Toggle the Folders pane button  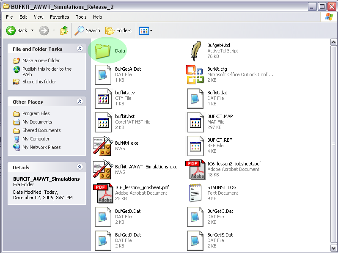[x=118, y=30]
